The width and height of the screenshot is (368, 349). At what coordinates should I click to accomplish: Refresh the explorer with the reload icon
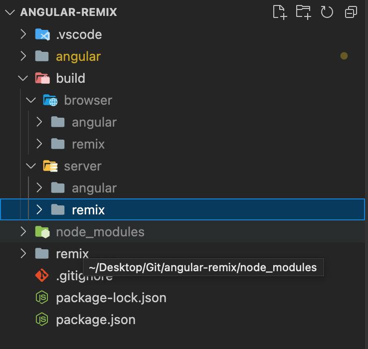pos(327,12)
